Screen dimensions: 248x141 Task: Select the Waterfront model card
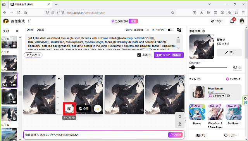click(x=215, y=116)
